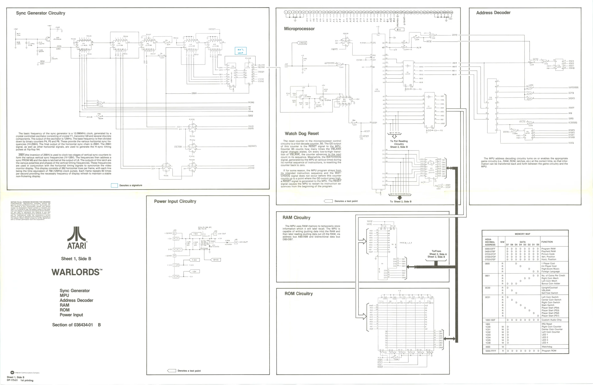Select the "Sync Generator Circuitry" heading
Image resolution: width=593 pixels, height=385 pixels.
[x=41, y=13]
